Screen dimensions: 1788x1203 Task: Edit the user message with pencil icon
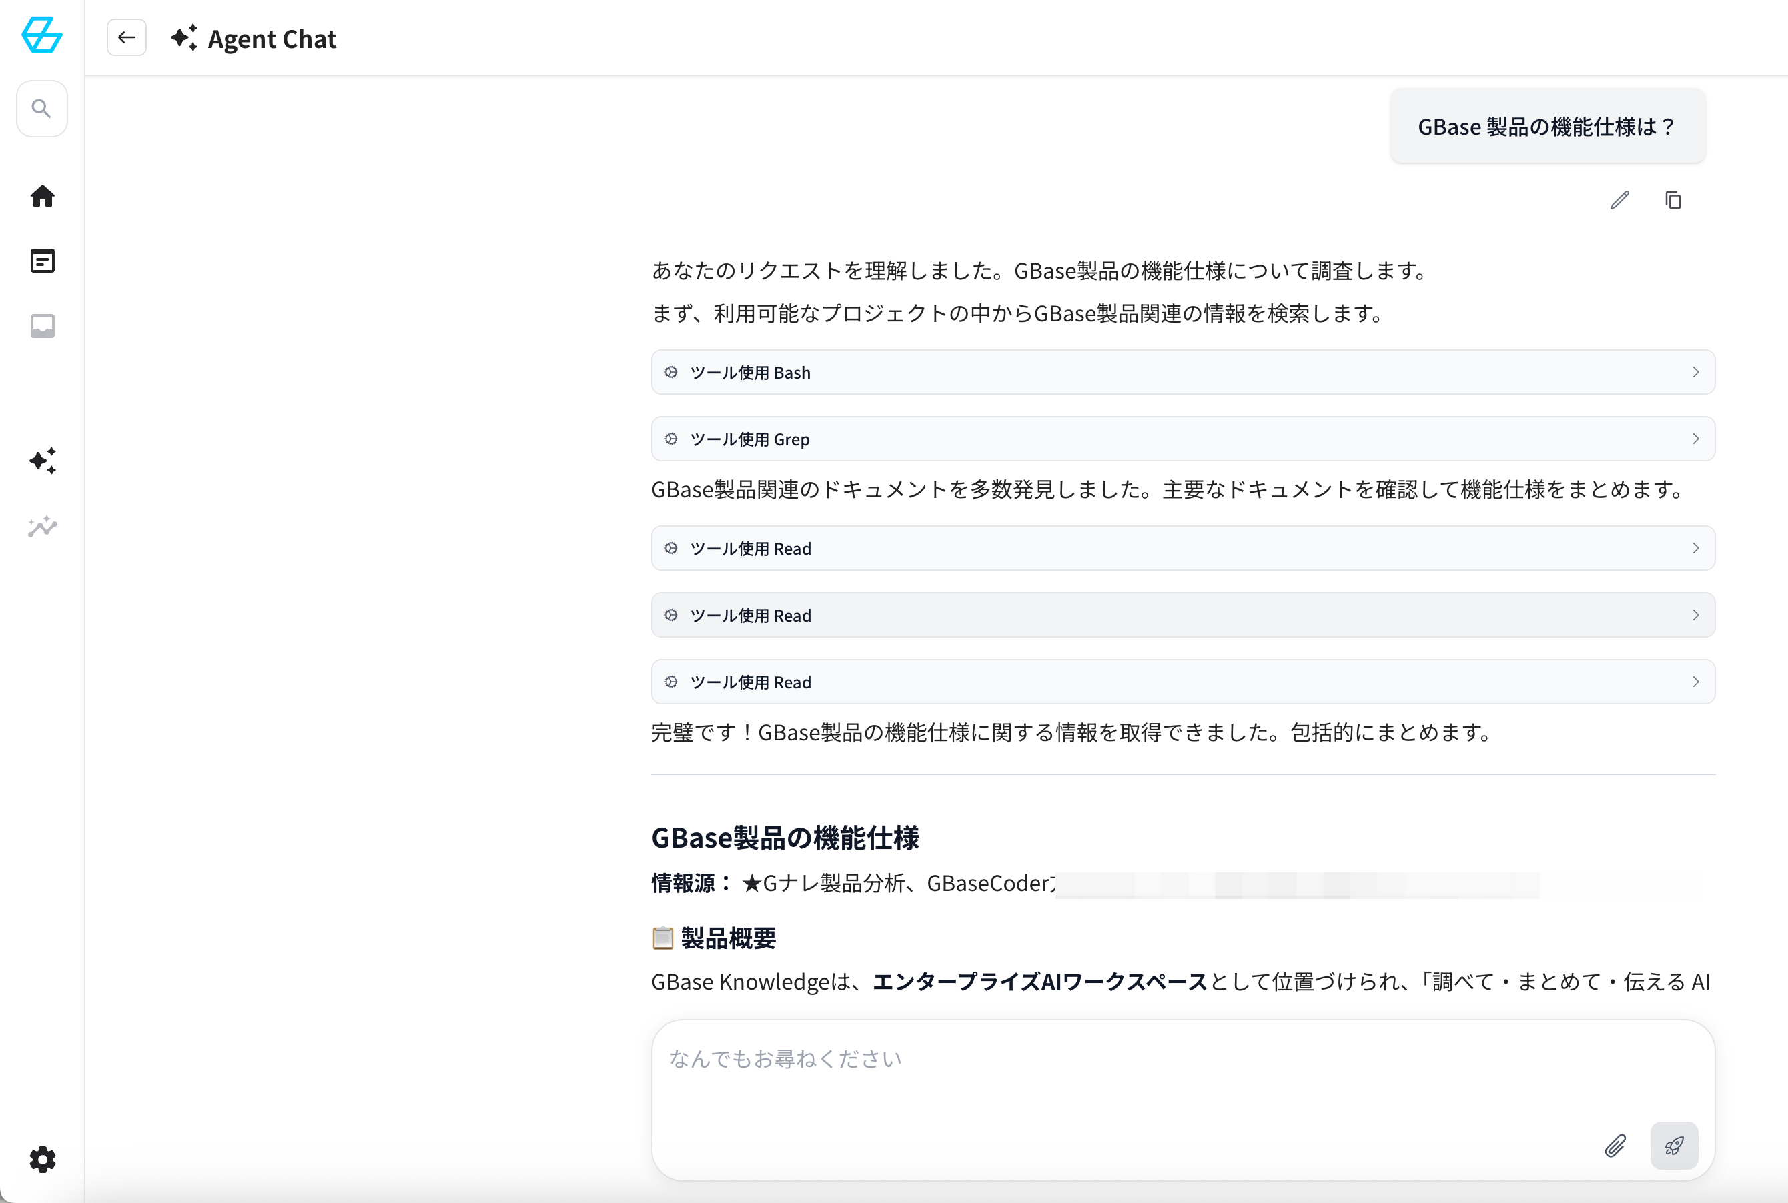pos(1619,200)
